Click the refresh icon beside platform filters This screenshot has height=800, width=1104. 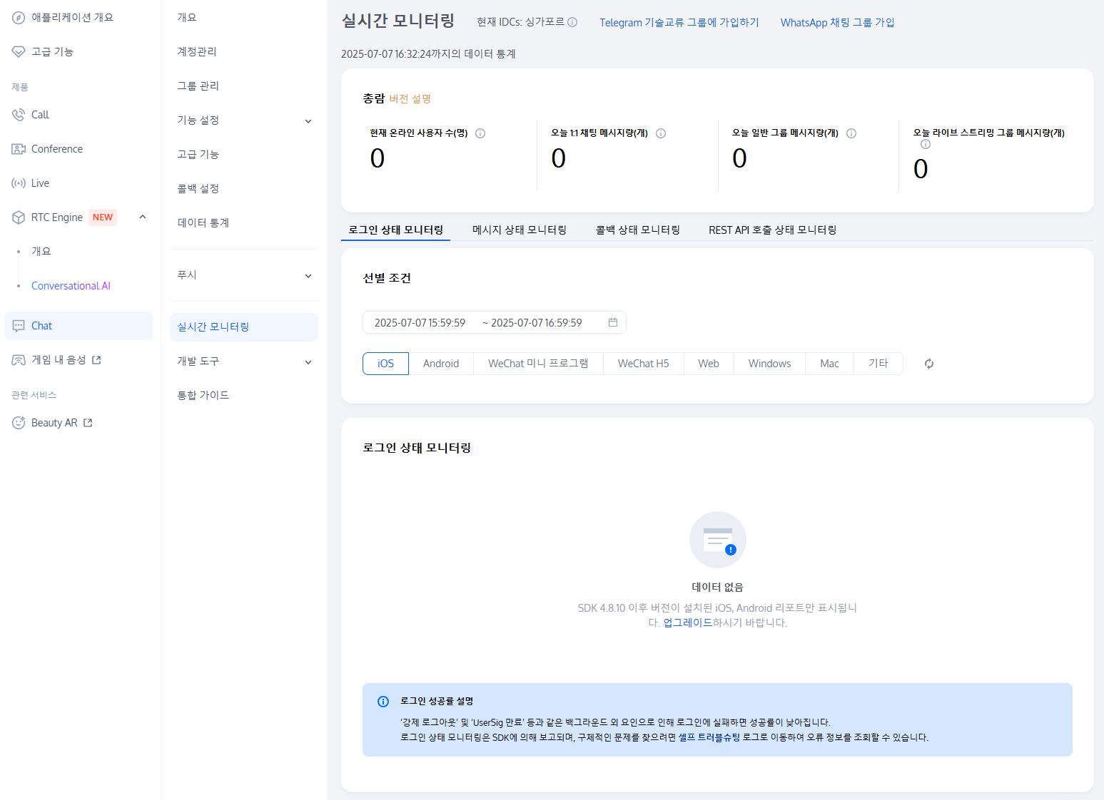point(929,364)
